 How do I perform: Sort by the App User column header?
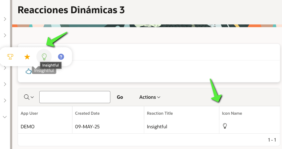(29, 113)
